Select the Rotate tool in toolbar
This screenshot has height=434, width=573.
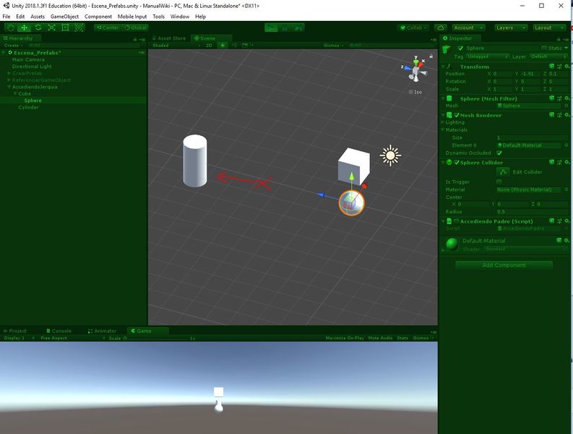pos(38,27)
